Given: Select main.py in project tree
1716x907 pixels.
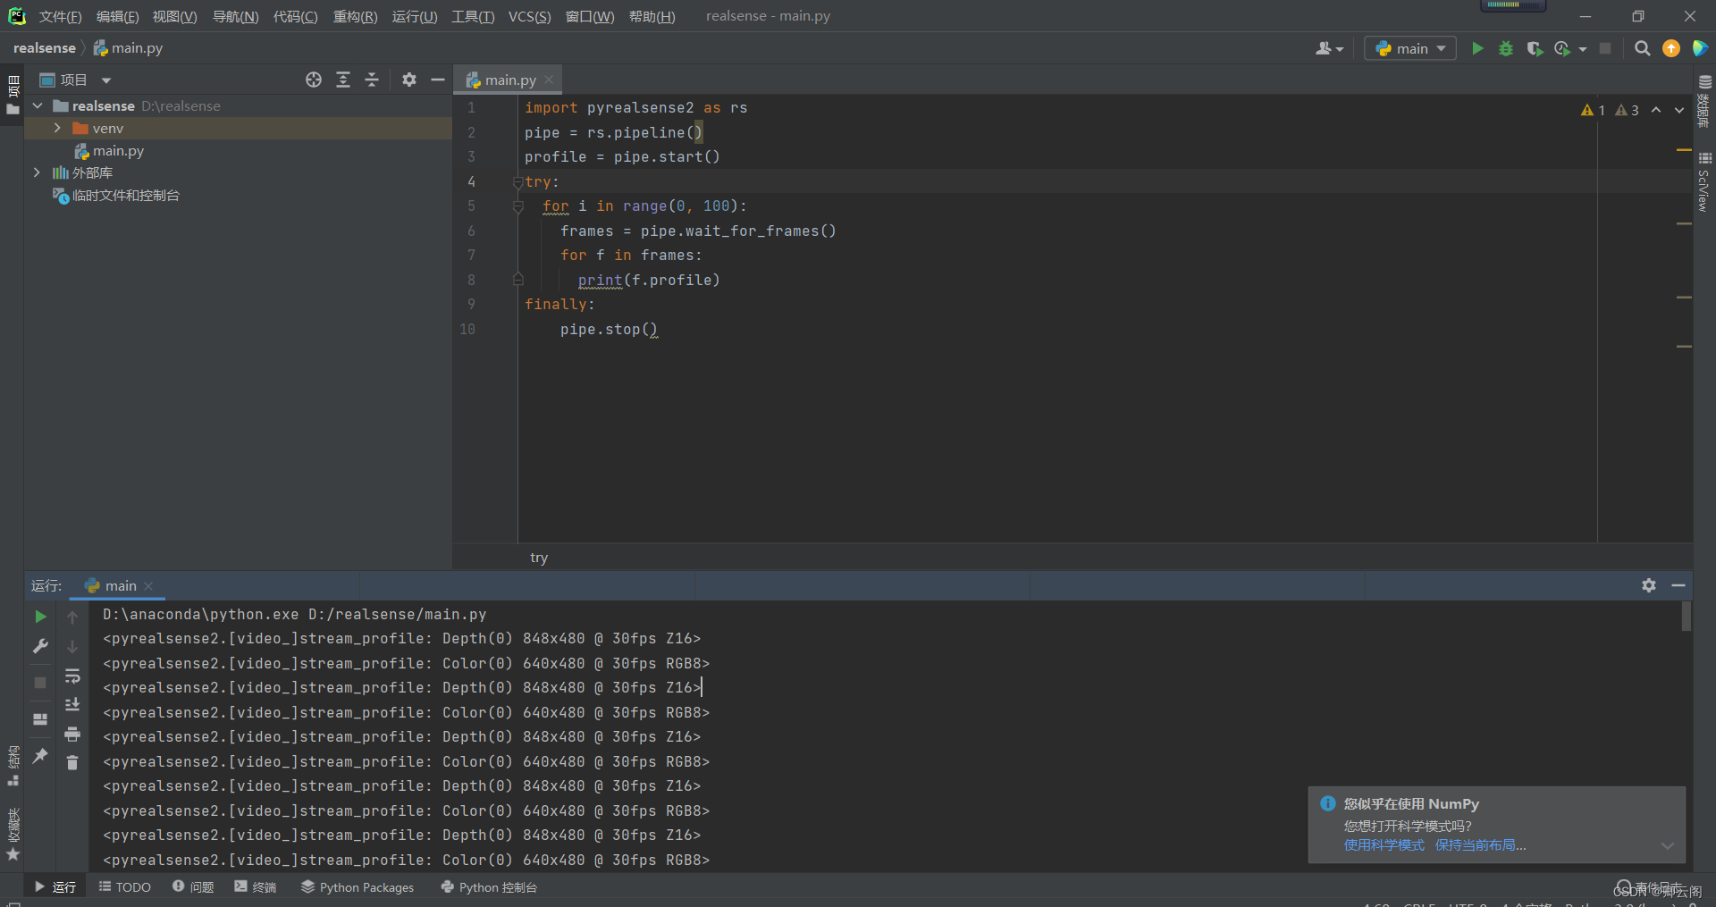Looking at the screenshot, I should (118, 151).
